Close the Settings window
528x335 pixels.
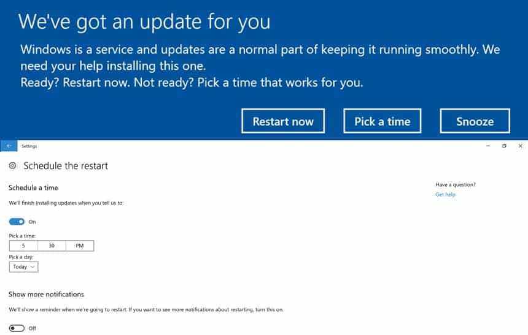coord(520,146)
